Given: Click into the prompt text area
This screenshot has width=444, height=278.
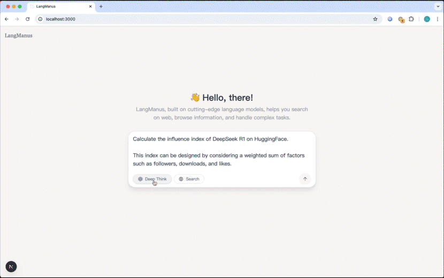Looking at the screenshot, I should pyautogui.click(x=221, y=151).
